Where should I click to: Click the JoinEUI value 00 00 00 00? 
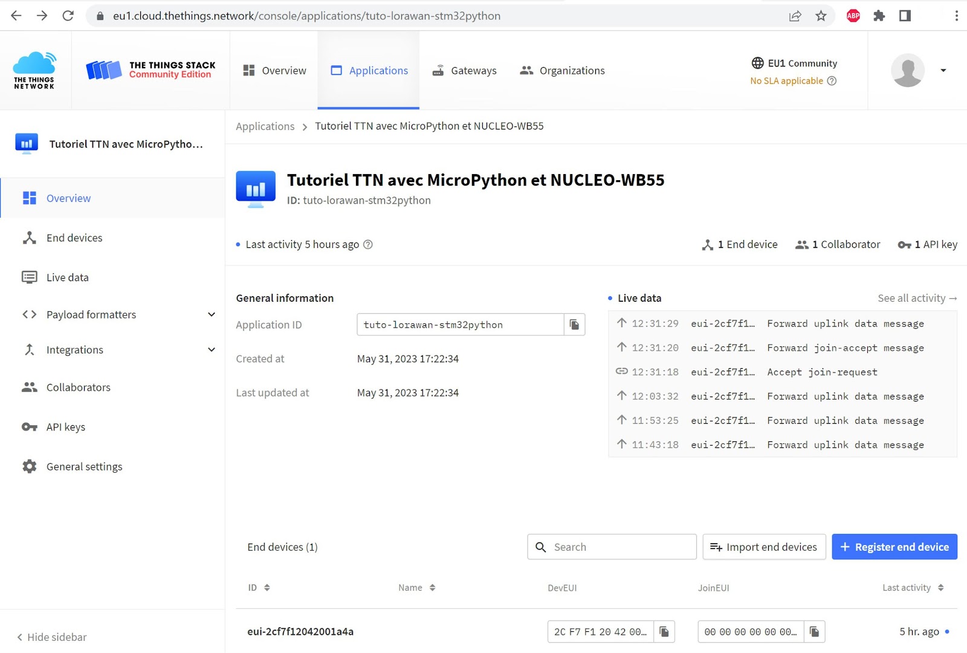751,632
